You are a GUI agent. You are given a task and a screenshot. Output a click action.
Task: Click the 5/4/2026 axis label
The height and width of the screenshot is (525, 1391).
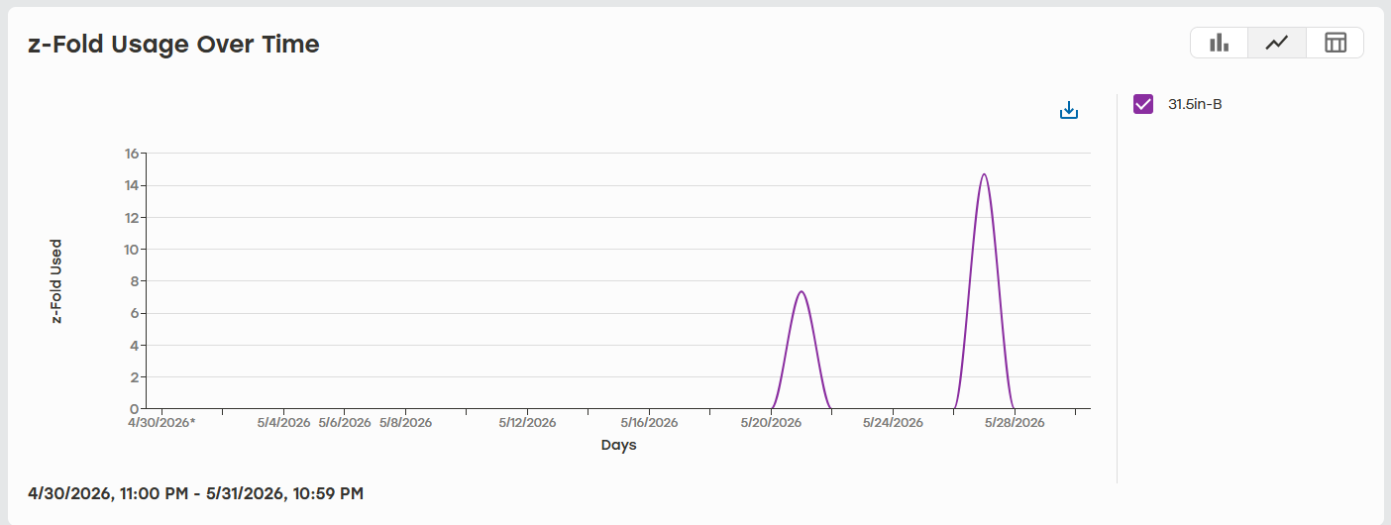tap(284, 423)
